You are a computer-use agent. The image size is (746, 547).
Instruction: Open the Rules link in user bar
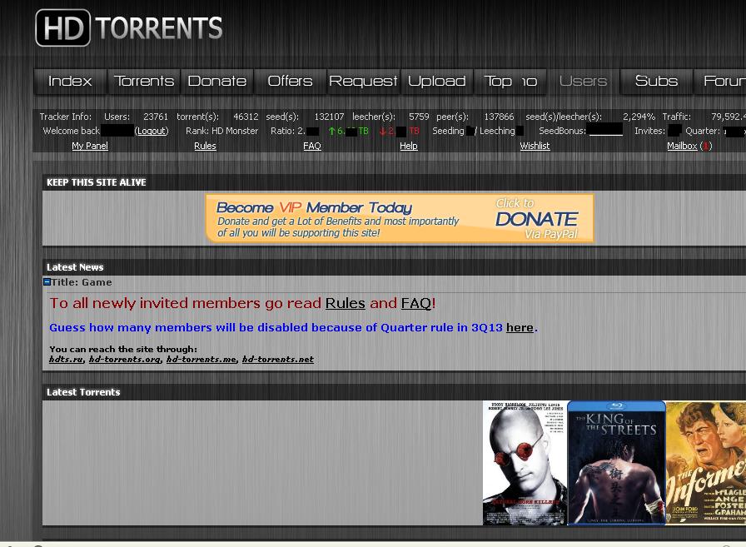pos(205,146)
